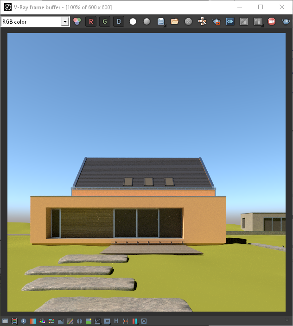This screenshot has height=326, width=293.
Task: Close the V-Ray frame buffer window
Action: click(x=282, y=7)
